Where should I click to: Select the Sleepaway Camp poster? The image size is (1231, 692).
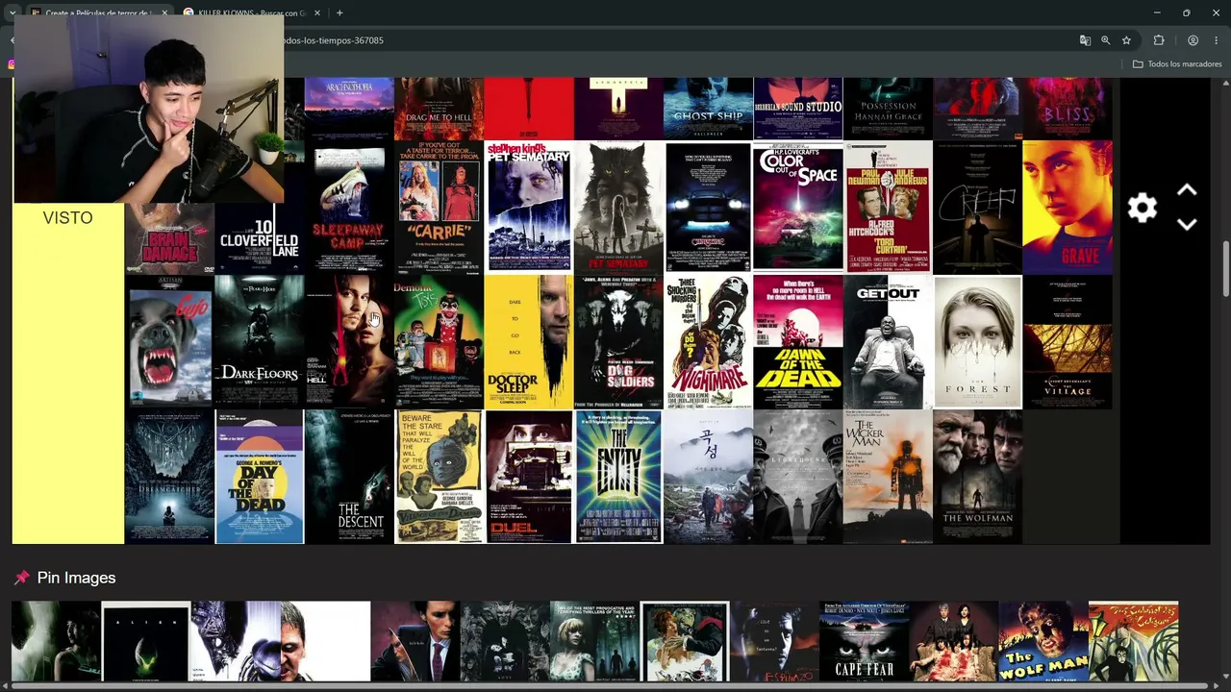349,208
